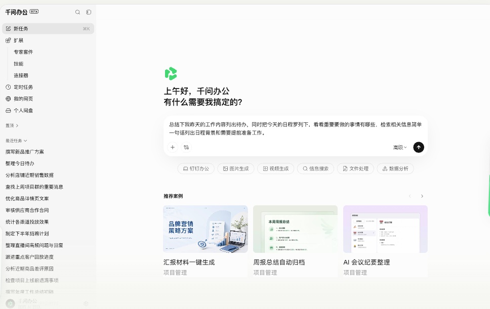This screenshot has width=490, height=309.
Task: Collapse sidebar using panel toggle icon
Action: pyautogui.click(x=89, y=12)
